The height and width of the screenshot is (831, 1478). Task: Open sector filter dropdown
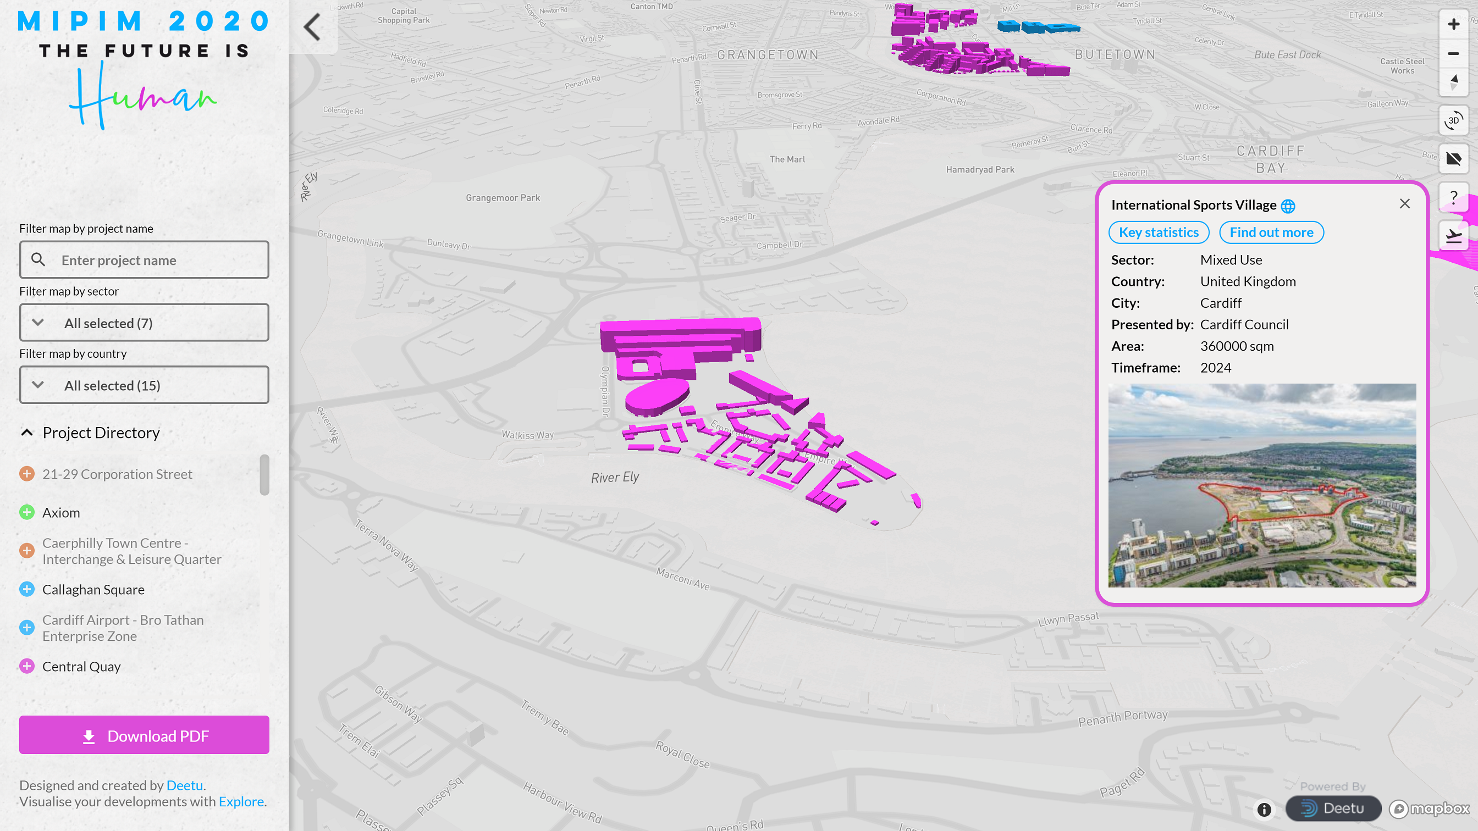[x=144, y=323]
